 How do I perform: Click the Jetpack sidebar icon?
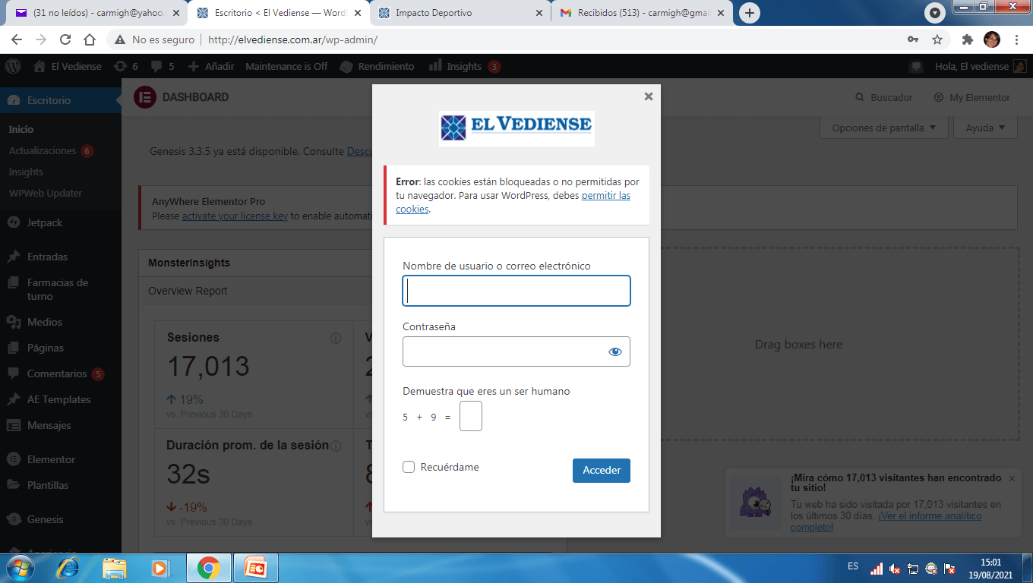point(14,222)
